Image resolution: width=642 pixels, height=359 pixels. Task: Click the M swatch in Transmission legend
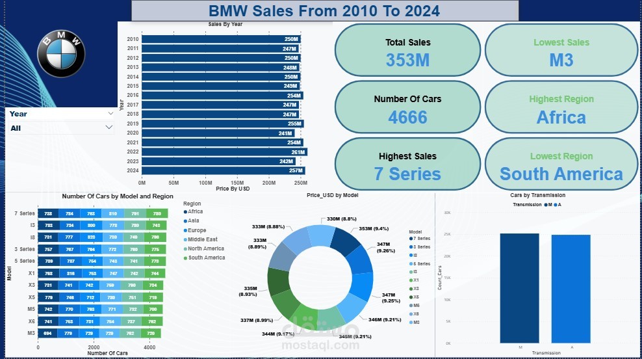[546, 204]
